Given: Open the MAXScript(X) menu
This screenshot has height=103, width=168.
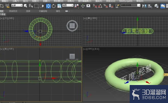Looking at the screenshot, I should click(126, 1).
